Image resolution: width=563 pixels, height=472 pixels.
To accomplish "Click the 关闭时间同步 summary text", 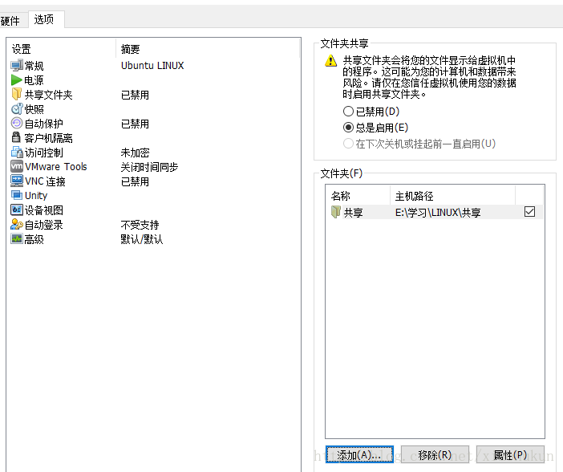I will coord(149,167).
